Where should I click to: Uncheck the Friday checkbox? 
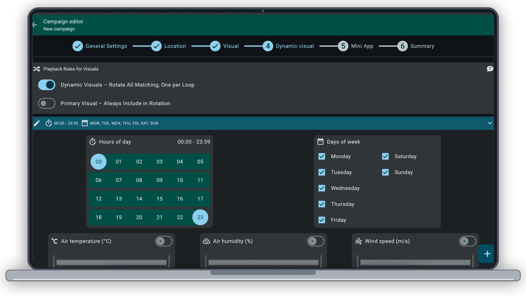[x=322, y=220]
